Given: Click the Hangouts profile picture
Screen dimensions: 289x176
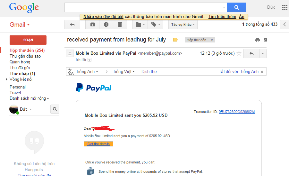Looking at the screenshot, I should [14, 109].
